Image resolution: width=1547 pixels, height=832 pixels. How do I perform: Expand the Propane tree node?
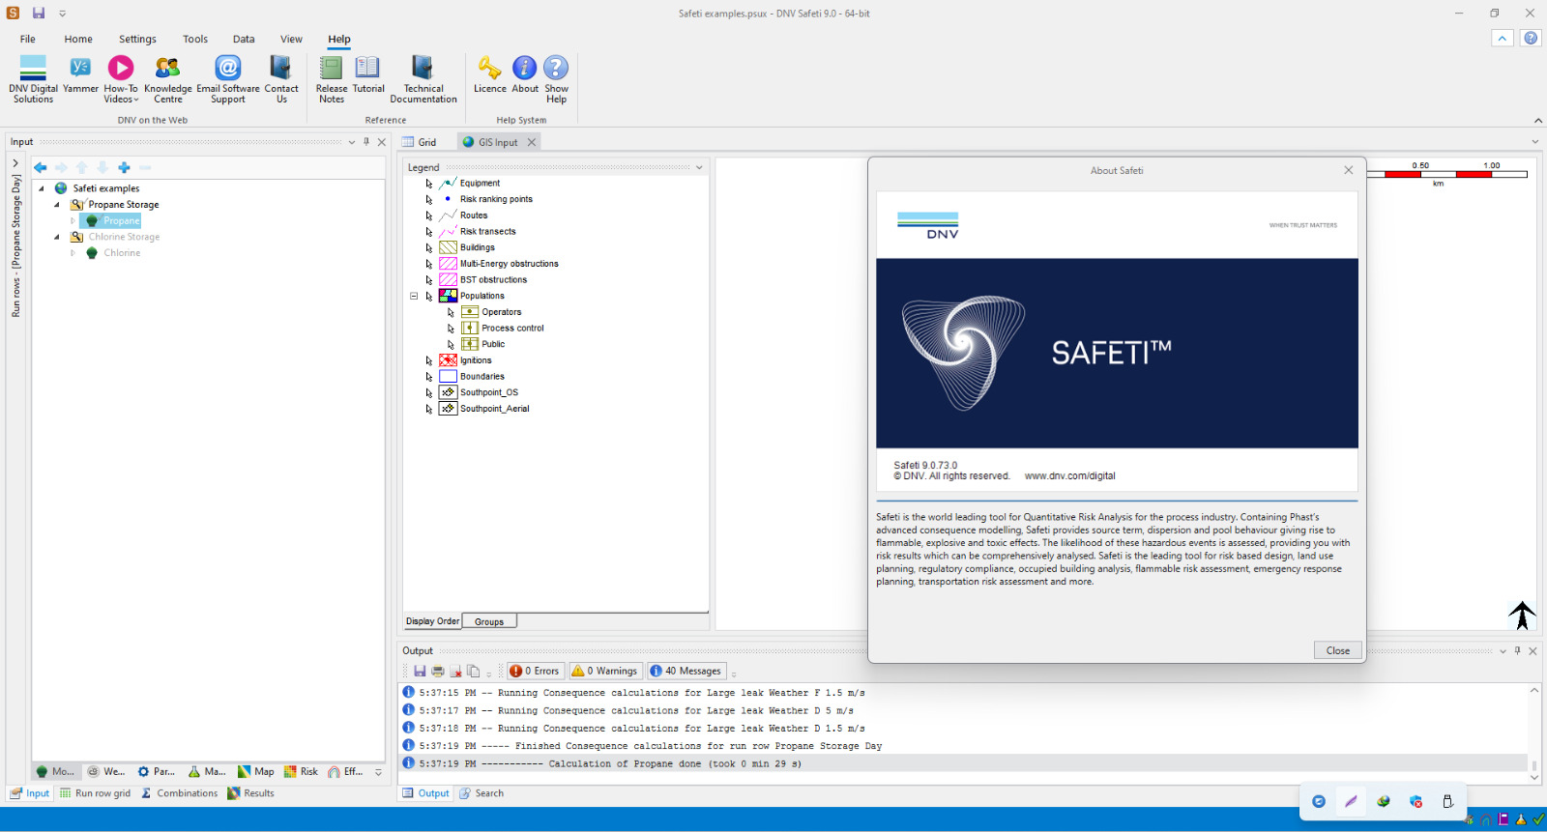coord(73,221)
